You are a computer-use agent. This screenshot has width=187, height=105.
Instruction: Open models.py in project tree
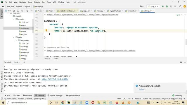25,52
